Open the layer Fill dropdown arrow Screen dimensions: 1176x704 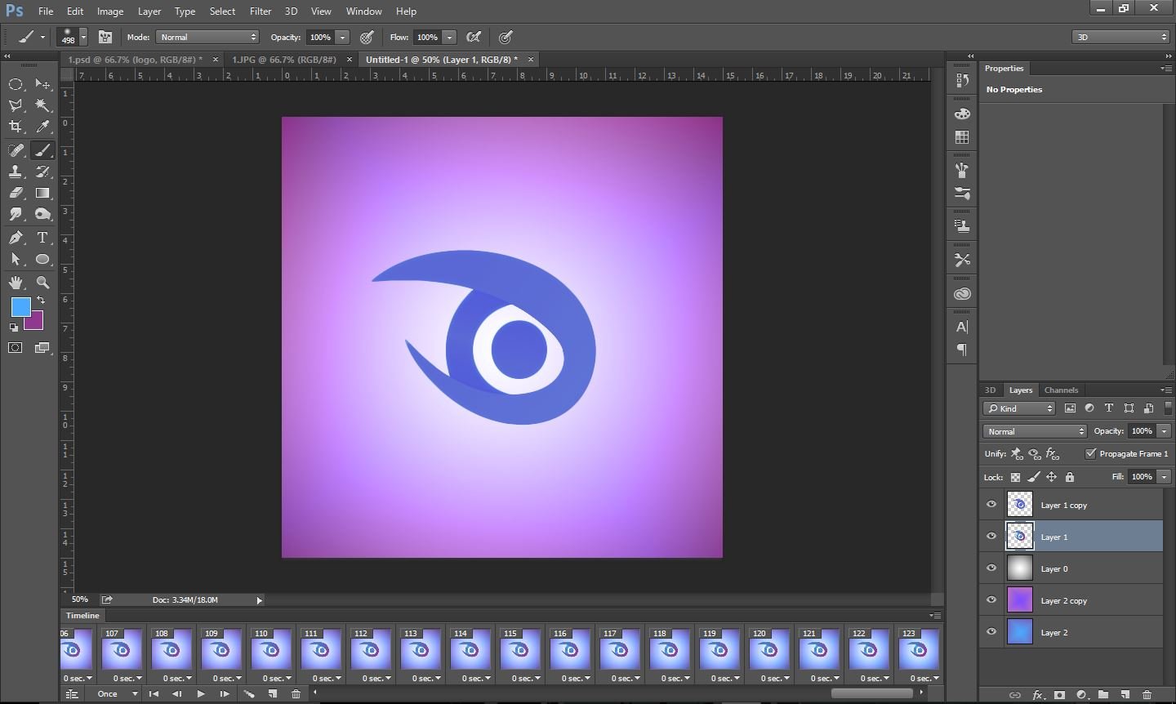(x=1164, y=477)
